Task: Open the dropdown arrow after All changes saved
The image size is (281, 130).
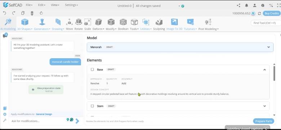Action: click(179, 6)
